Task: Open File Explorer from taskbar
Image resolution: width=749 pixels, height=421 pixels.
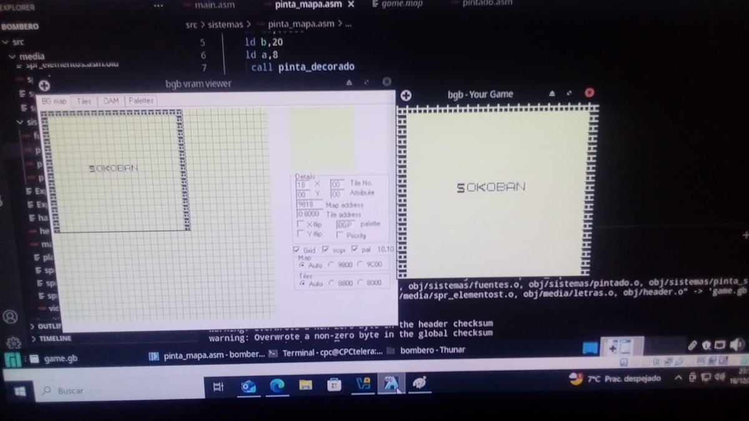Action: tap(305, 386)
